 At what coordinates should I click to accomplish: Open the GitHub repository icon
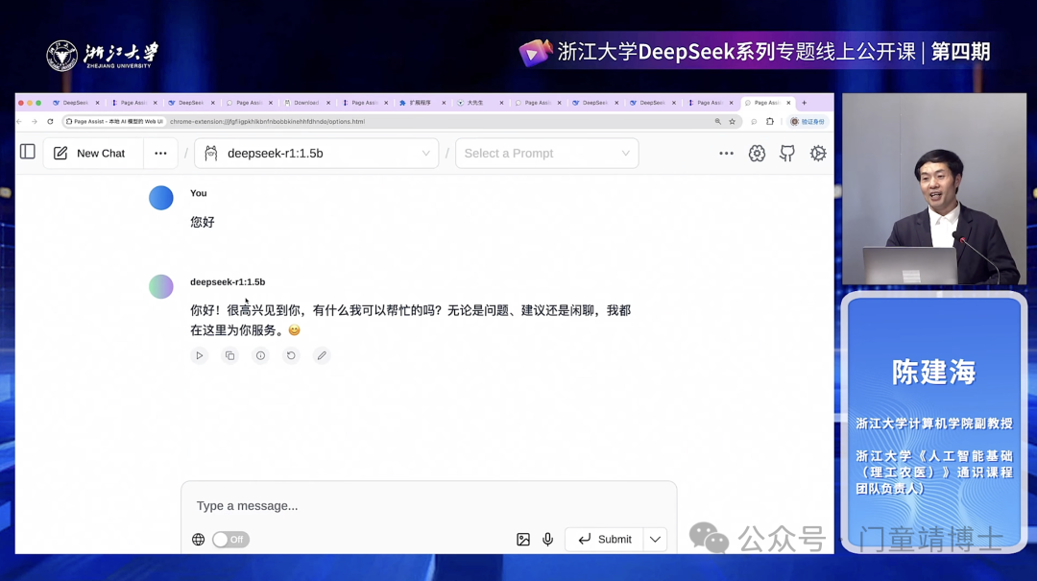click(787, 153)
